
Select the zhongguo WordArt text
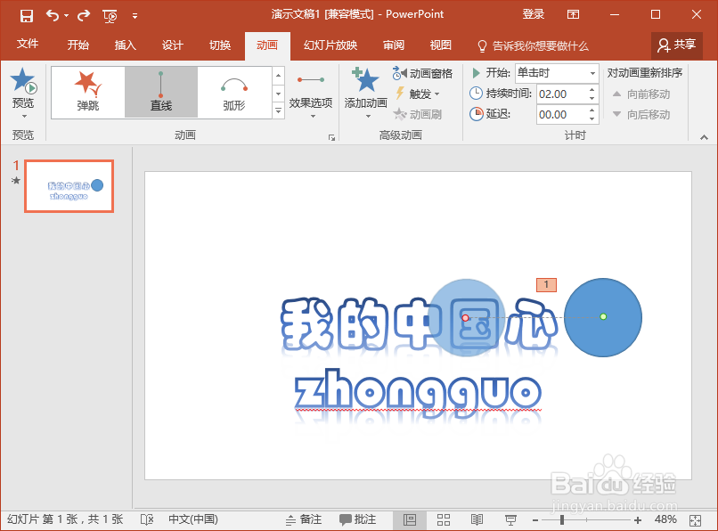(x=418, y=393)
